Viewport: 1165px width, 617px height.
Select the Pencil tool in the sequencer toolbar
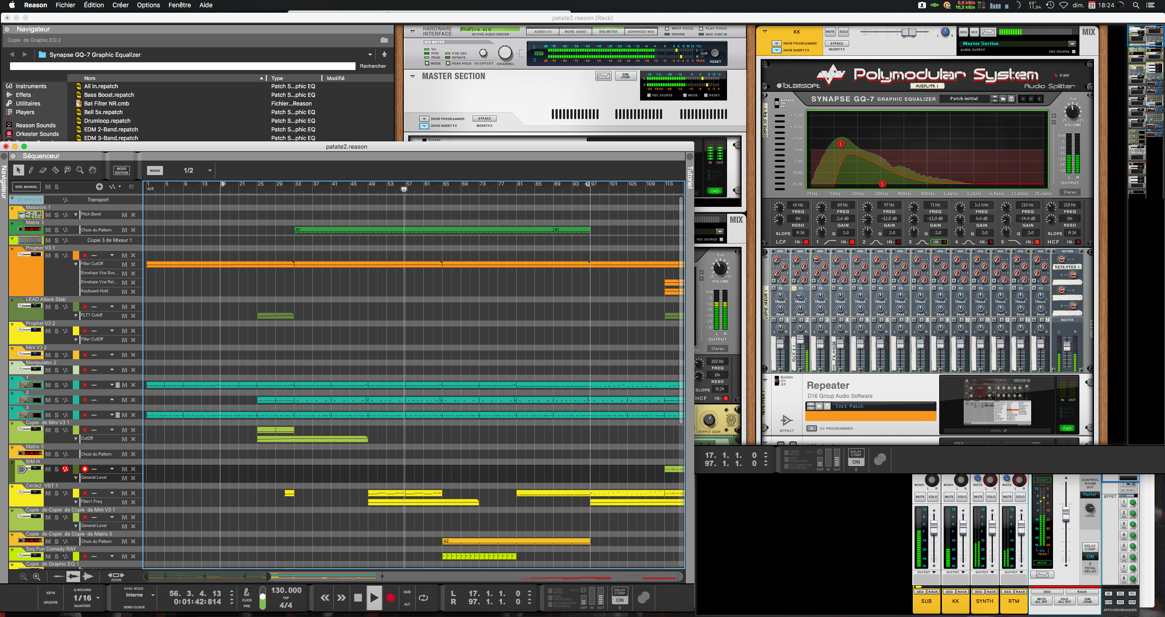pyautogui.click(x=31, y=170)
